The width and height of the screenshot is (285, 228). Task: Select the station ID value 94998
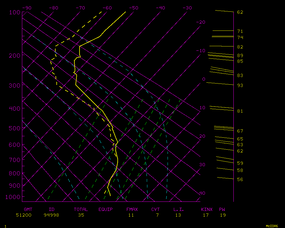[51, 215]
